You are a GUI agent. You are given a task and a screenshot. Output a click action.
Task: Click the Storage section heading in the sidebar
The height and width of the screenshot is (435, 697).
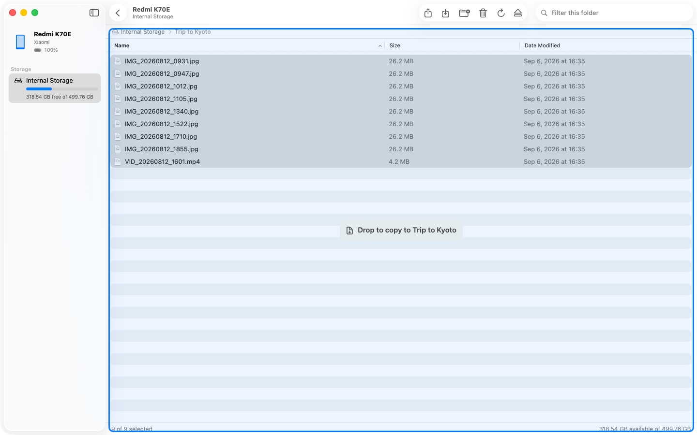click(21, 70)
